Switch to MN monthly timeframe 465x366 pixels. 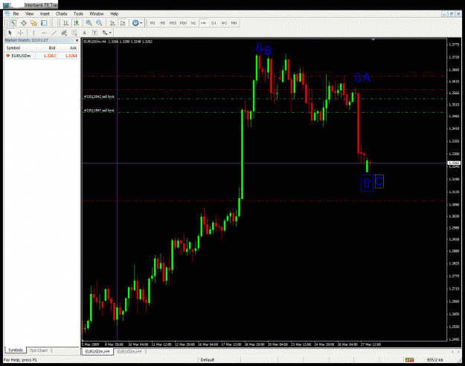[234, 23]
